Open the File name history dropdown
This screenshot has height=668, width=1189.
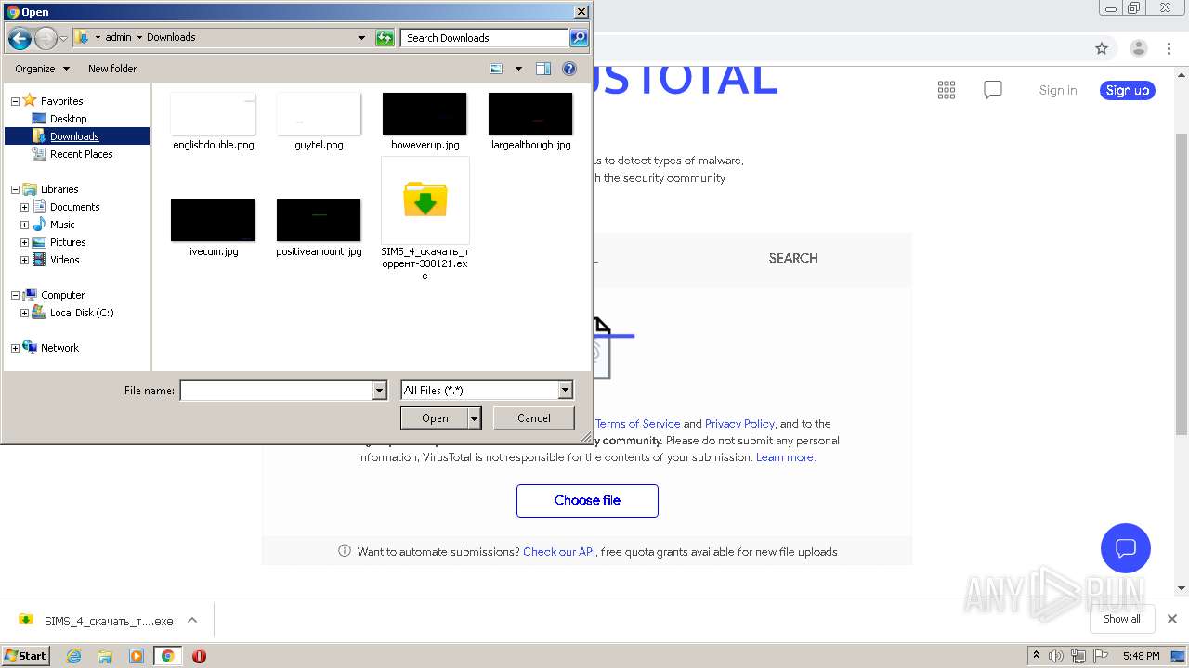[x=379, y=391]
